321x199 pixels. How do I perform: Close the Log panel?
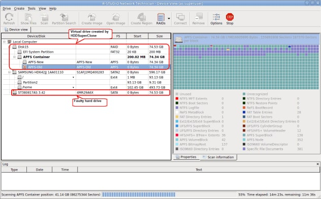[x=318, y=164]
